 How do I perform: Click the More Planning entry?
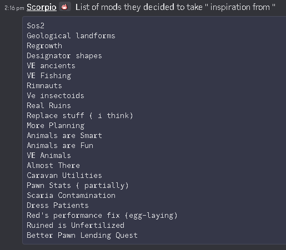(56, 125)
